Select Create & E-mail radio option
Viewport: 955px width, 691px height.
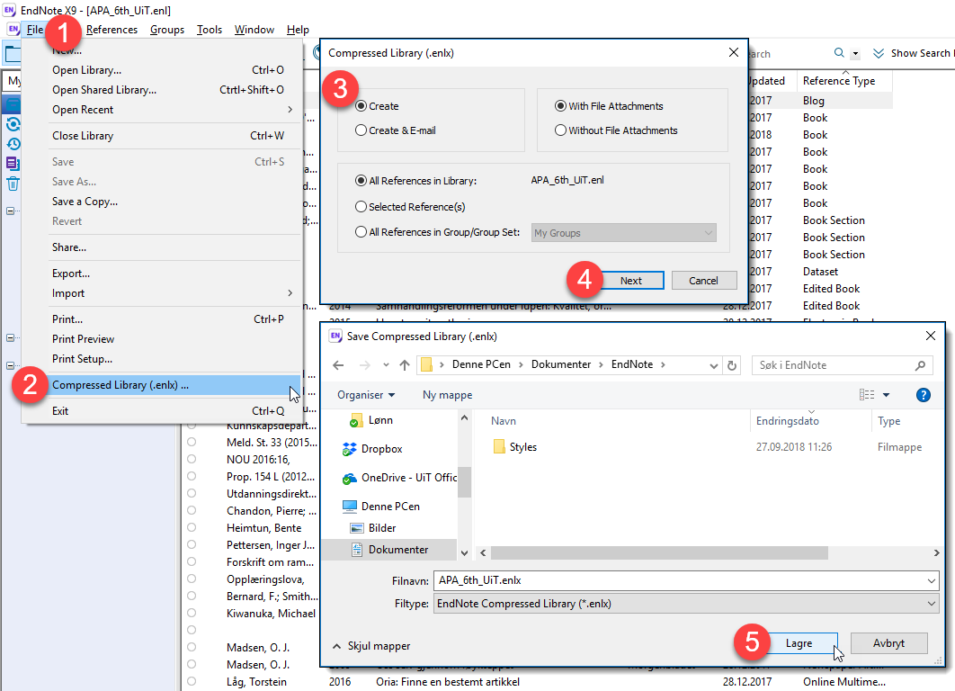[x=361, y=130]
